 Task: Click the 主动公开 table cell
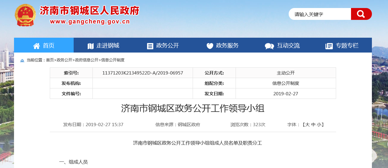pos(286,73)
